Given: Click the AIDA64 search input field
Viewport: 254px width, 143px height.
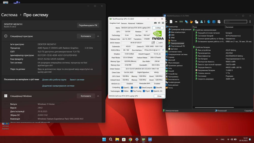Looking at the screenshot, I should [x=235, y=22].
